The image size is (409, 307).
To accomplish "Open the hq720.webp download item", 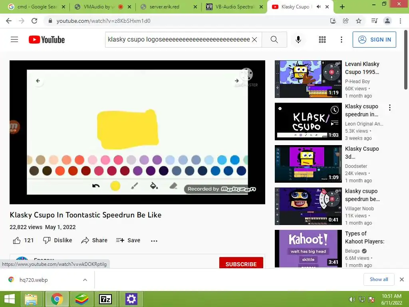I will (x=34, y=280).
